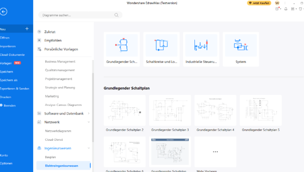Select Projektmanagement category
304x172 pixels.
coord(58,79)
